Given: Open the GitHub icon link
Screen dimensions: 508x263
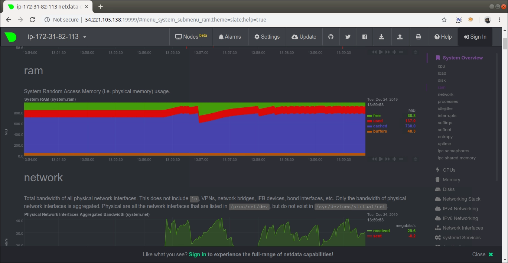Looking at the screenshot, I should [330, 37].
